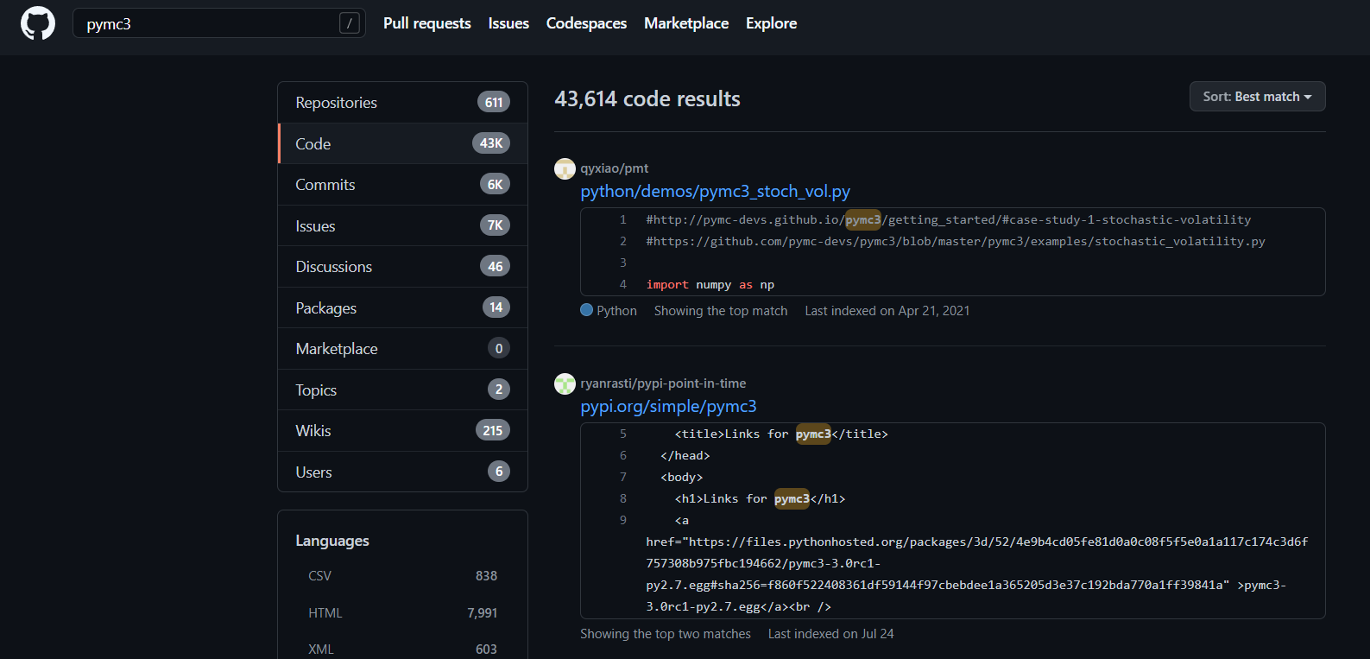The image size is (1370, 659).
Task: Click 'Last indexed on Jul 24' text
Action: pyautogui.click(x=831, y=634)
